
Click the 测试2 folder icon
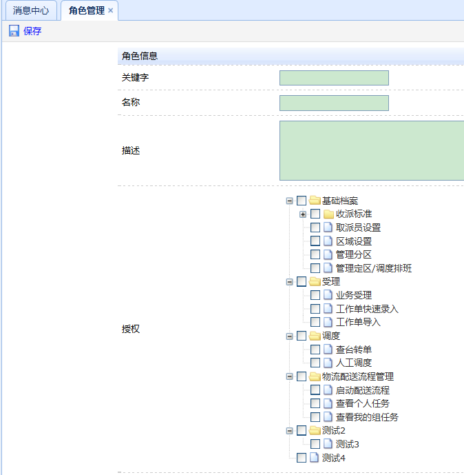tap(315, 430)
